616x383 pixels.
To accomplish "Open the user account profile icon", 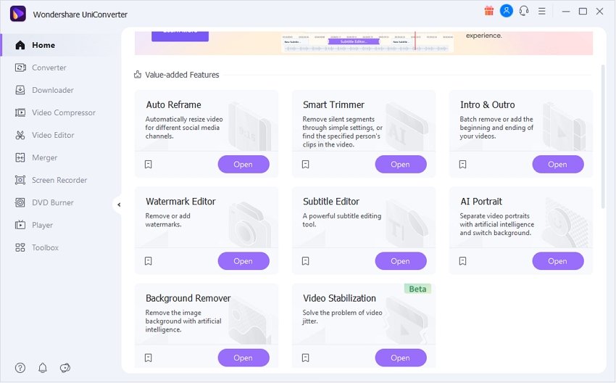I will click(507, 11).
